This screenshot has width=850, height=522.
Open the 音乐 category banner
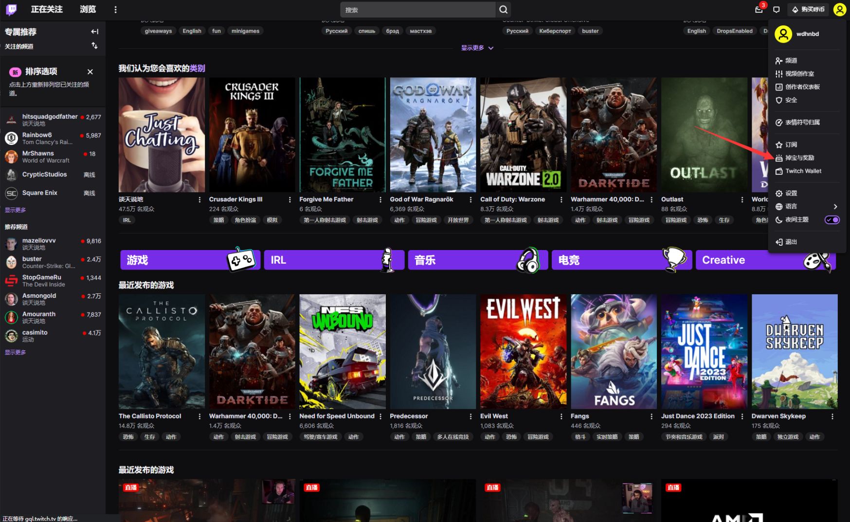pyautogui.click(x=478, y=260)
